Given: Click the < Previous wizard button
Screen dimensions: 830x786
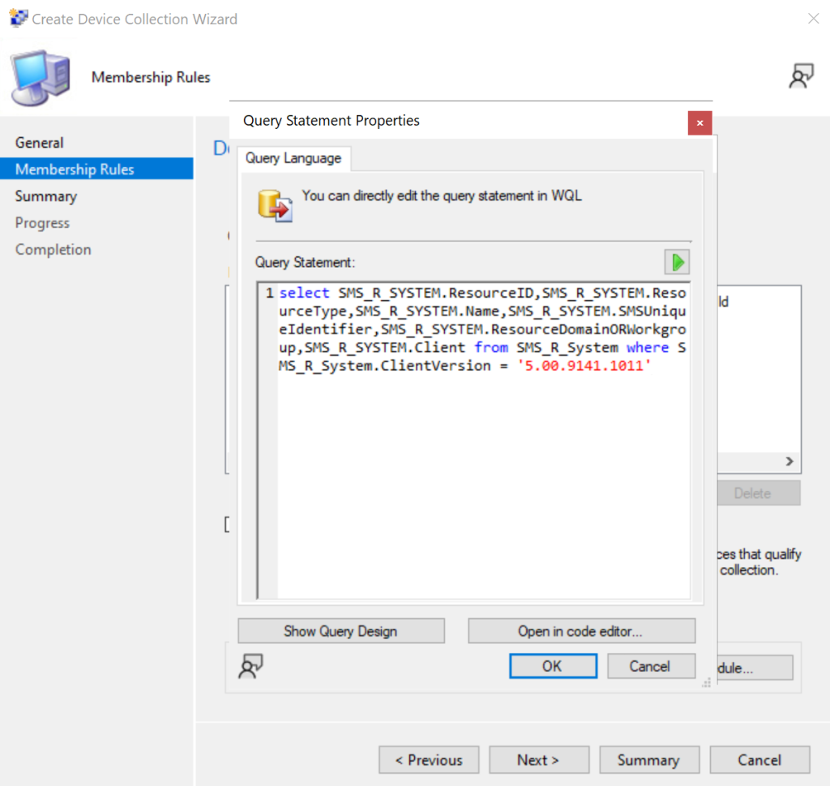Looking at the screenshot, I should (429, 760).
